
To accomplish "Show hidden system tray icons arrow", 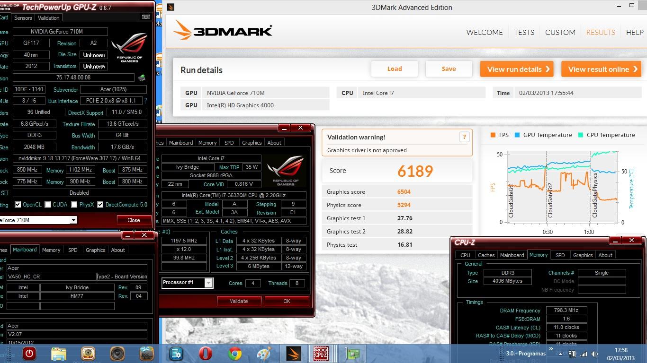I will tap(561, 354).
